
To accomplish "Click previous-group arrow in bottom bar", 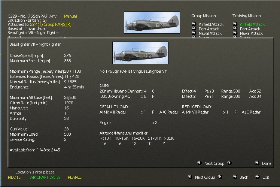I will pyautogui.click(x=190, y=177).
